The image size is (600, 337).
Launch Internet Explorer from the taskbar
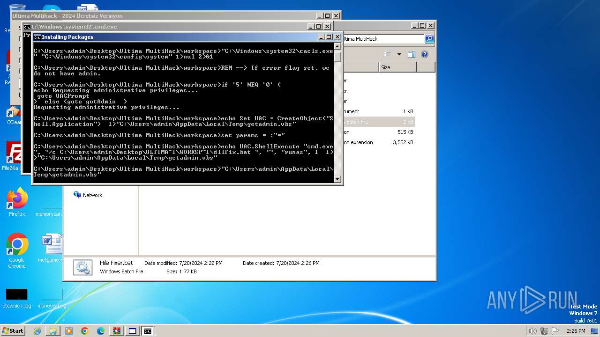click(37, 331)
